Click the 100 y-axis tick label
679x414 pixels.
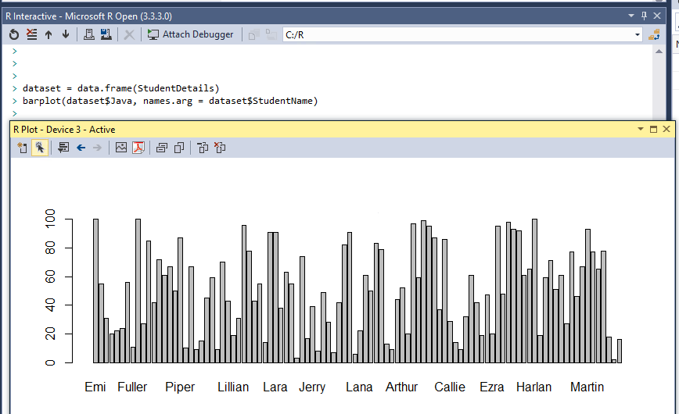tap(50, 219)
